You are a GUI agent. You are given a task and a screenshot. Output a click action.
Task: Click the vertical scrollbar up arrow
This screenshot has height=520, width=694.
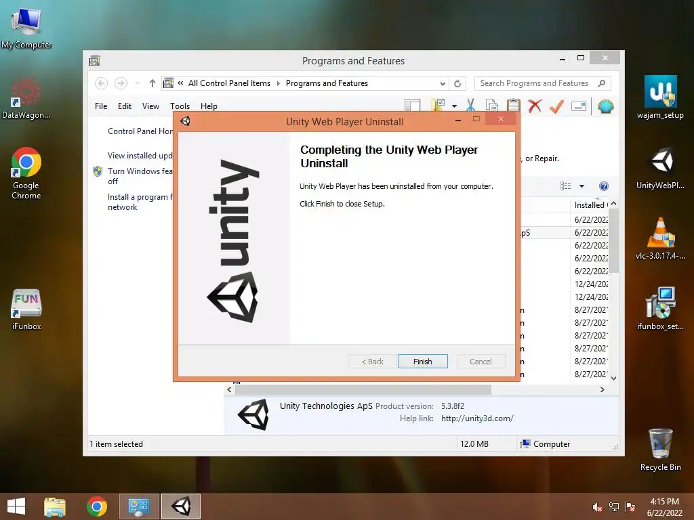coord(613,203)
